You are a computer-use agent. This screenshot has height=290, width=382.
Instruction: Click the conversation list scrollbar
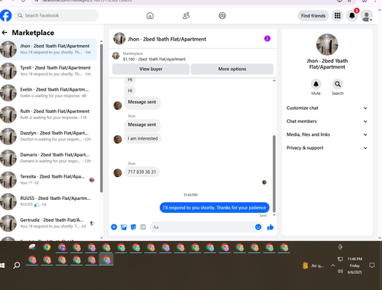tap(102, 118)
